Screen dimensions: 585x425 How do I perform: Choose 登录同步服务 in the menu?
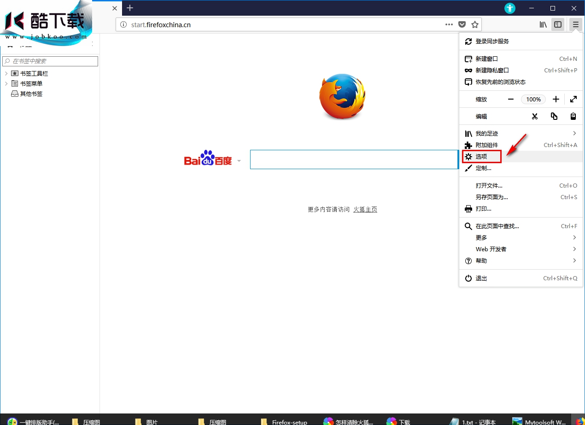(x=521, y=41)
